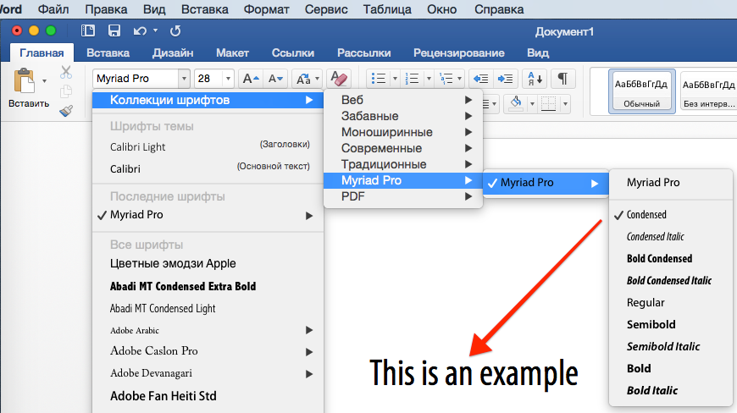Click the Save floppy disk icon
This screenshot has height=413, width=737.
coord(114,31)
